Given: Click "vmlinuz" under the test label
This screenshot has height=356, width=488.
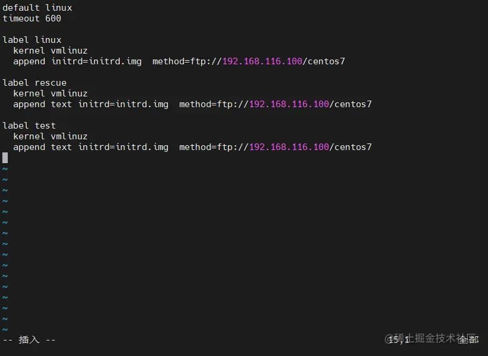Looking at the screenshot, I should pos(69,136).
